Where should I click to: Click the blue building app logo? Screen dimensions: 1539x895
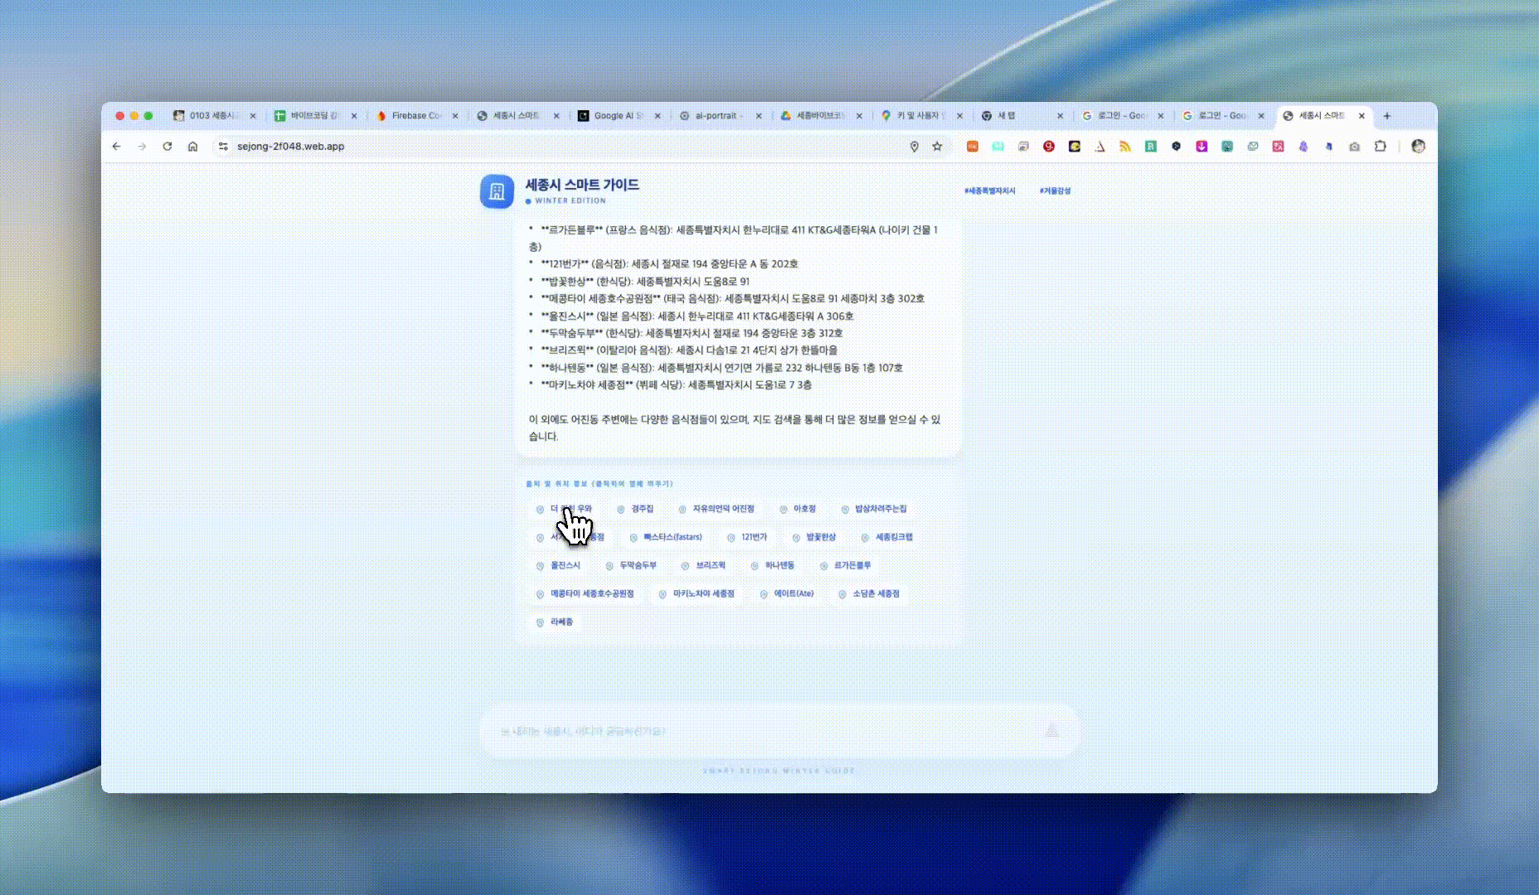click(x=497, y=191)
